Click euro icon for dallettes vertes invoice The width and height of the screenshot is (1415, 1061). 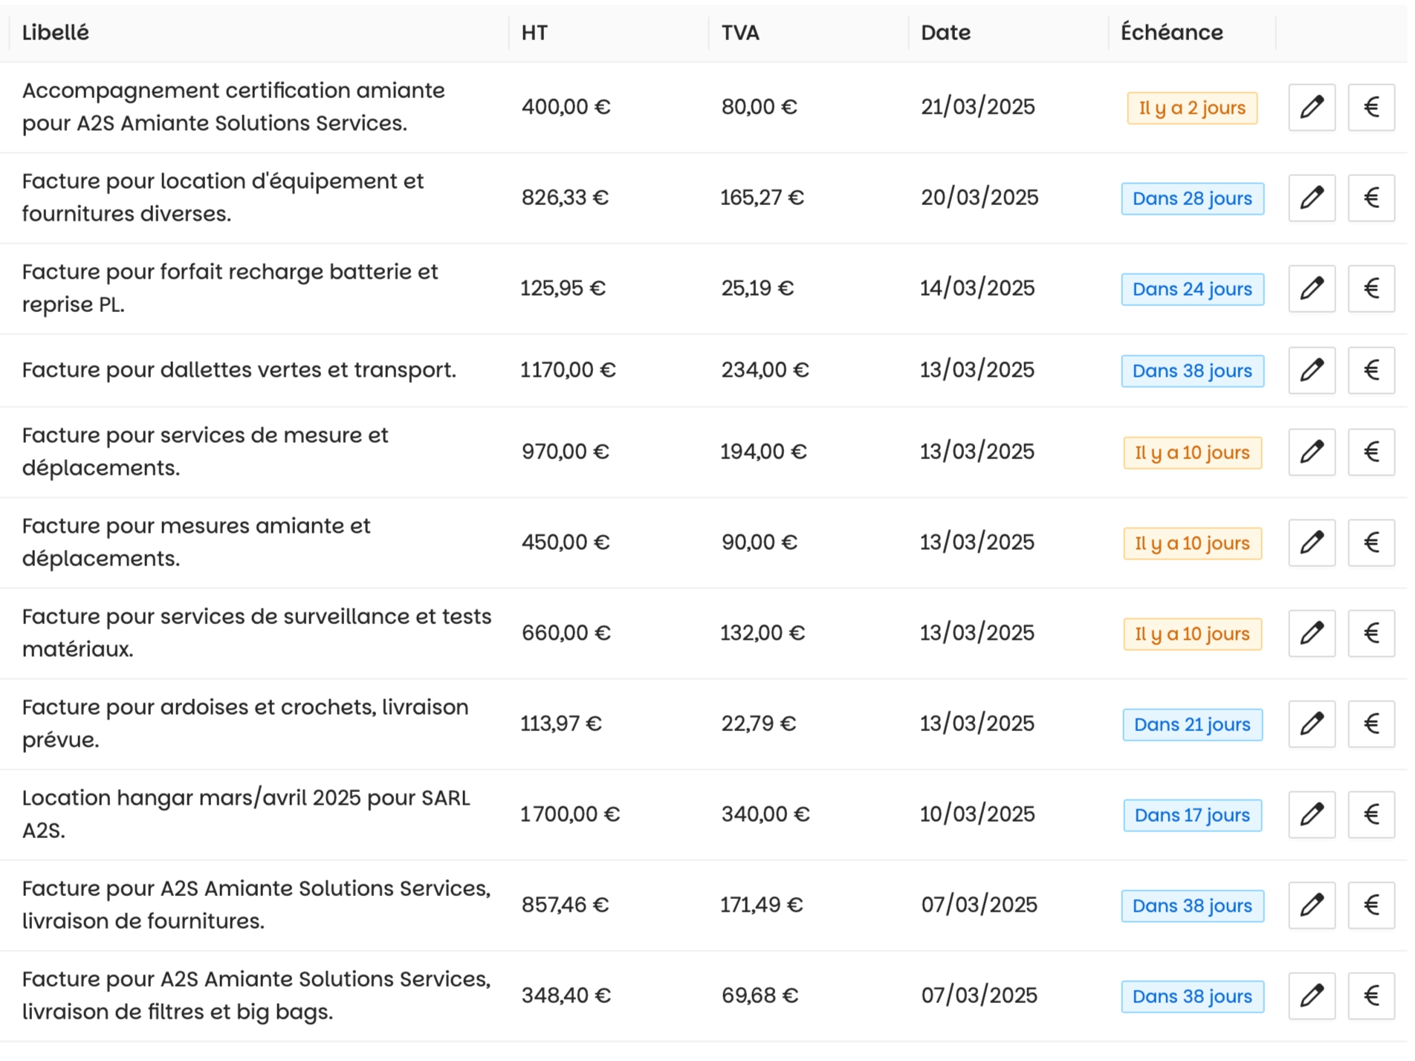coord(1371,371)
